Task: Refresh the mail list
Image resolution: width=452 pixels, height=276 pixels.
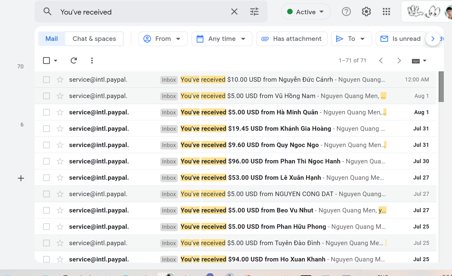Action: click(x=73, y=61)
